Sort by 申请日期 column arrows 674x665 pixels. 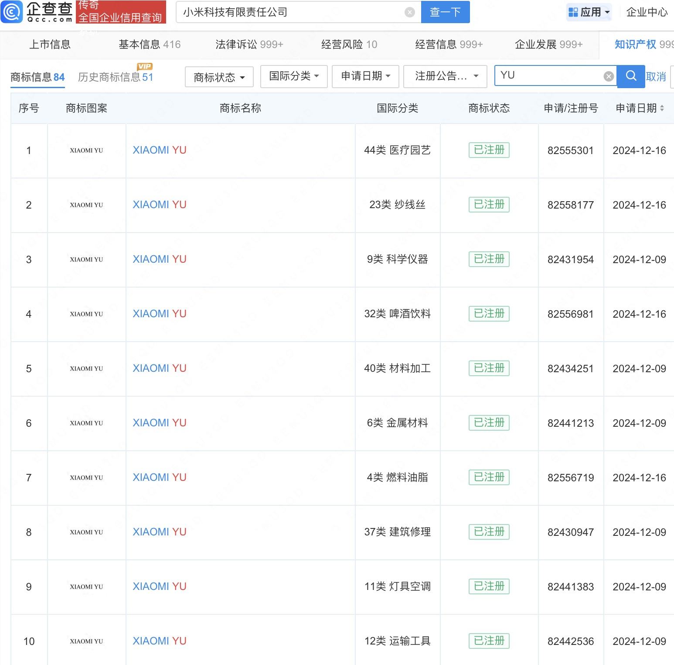click(662, 108)
